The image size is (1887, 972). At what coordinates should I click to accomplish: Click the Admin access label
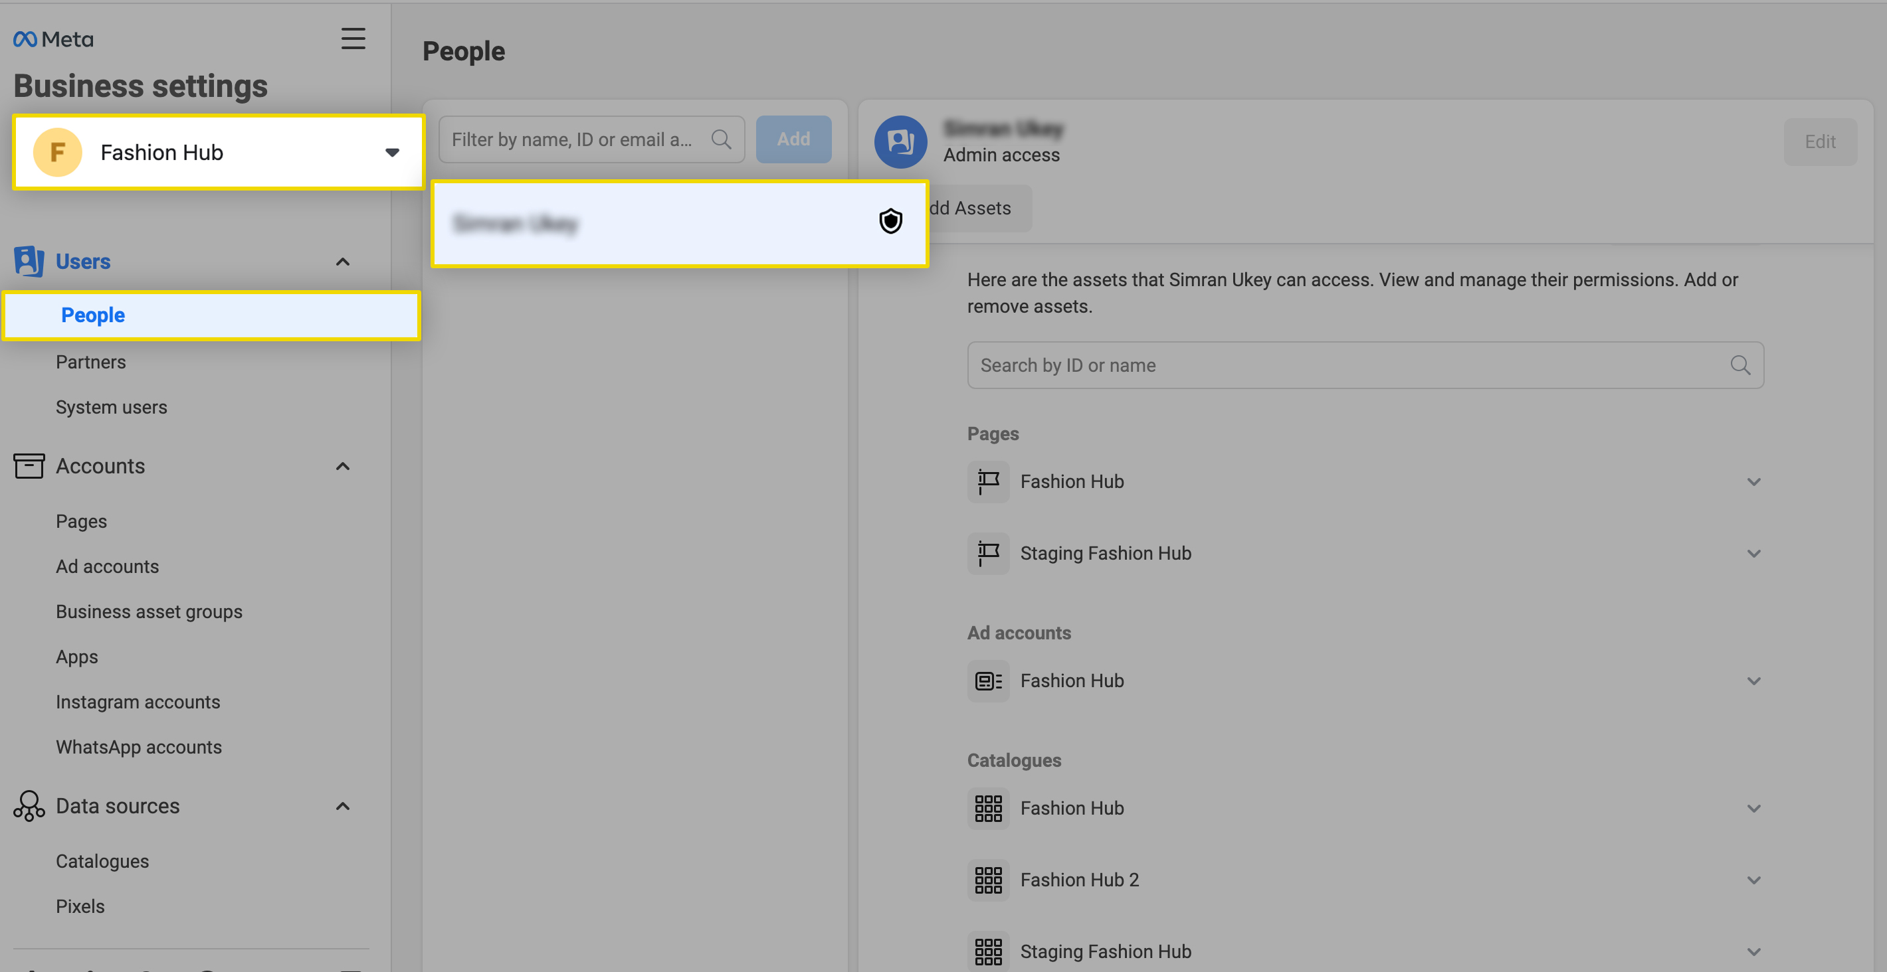pyautogui.click(x=1001, y=155)
